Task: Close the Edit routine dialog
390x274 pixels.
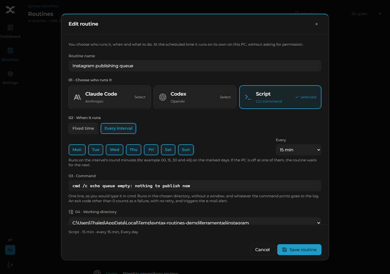Action: point(316,24)
